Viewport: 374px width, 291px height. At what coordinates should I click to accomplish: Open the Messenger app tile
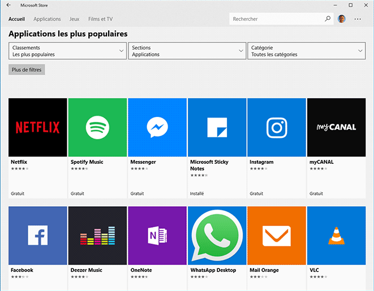click(x=157, y=127)
